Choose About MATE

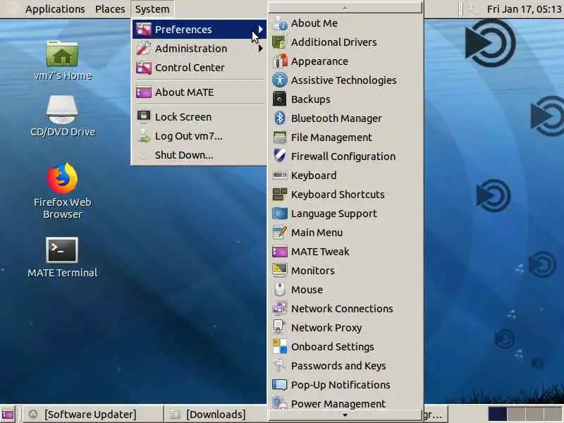[x=199, y=92]
